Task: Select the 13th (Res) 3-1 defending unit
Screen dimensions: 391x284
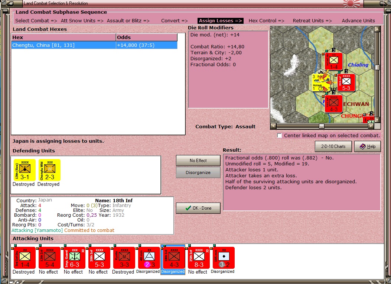Action: tap(25, 170)
